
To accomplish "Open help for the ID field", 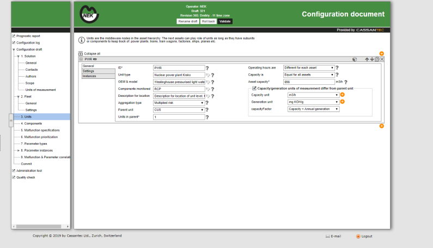I will click(x=207, y=68).
